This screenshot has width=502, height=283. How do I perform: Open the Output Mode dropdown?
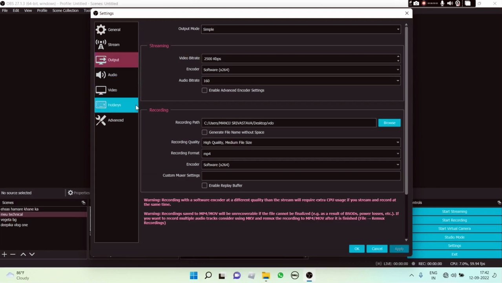click(300, 29)
